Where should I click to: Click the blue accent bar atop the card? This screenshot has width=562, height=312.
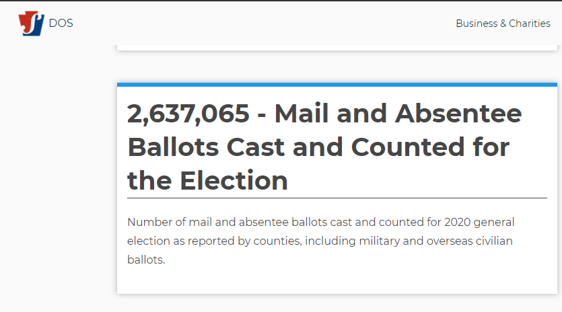[x=337, y=85]
